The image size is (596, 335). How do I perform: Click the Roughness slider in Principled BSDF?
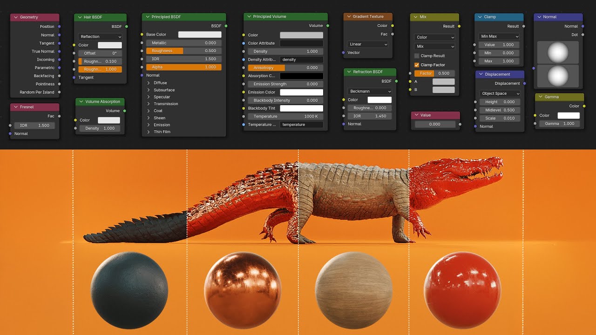[x=183, y=51]
